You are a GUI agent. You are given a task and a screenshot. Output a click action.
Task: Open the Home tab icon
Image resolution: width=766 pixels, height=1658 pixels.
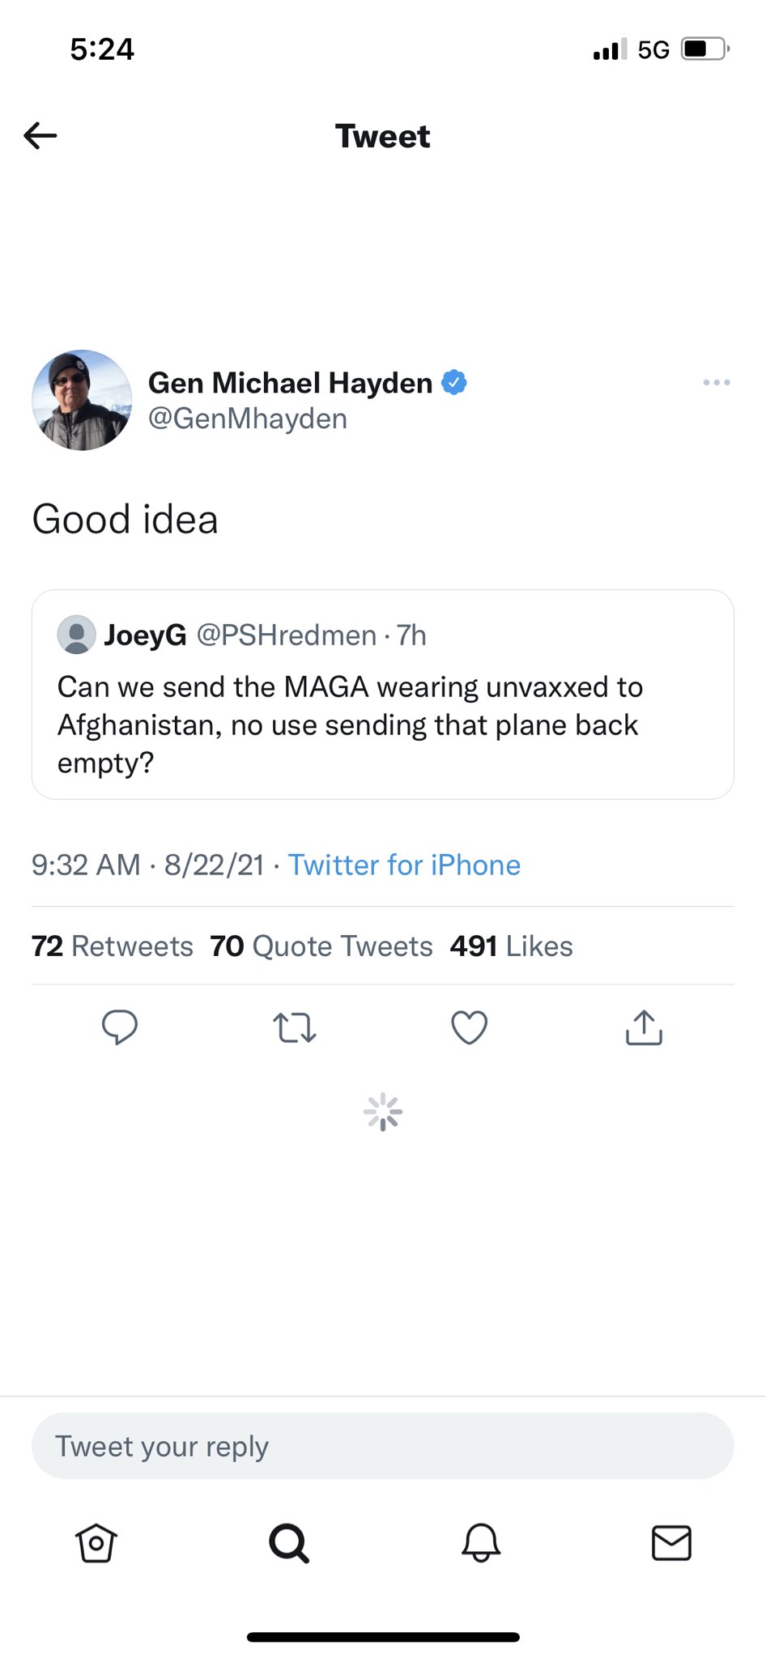pyautogui.click(x=96, y=1542)
